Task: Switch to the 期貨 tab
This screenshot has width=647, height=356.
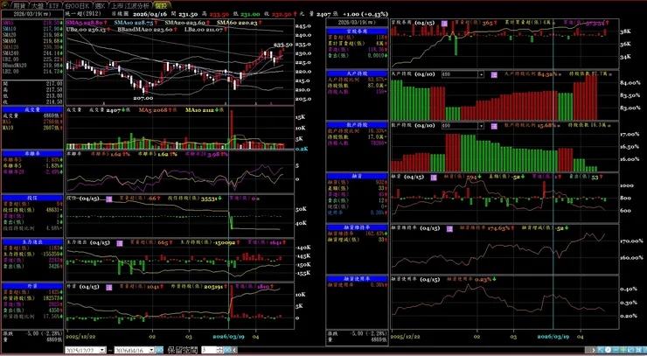Action: 20,6
